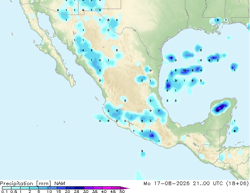
Task: Click the legend swatch between 15 and 20
Action: coord(62,188)
